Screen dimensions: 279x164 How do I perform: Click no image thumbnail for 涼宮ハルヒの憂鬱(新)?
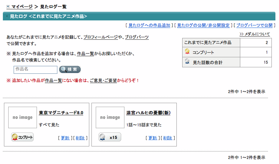pos(110,117)
